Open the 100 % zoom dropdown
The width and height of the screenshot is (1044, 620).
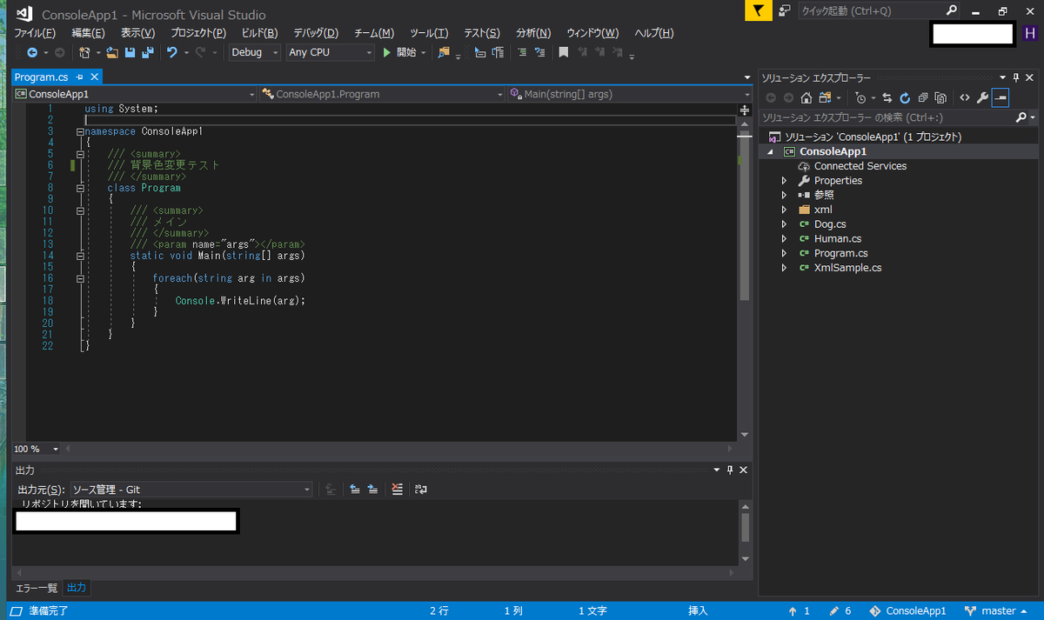point(36,449)
